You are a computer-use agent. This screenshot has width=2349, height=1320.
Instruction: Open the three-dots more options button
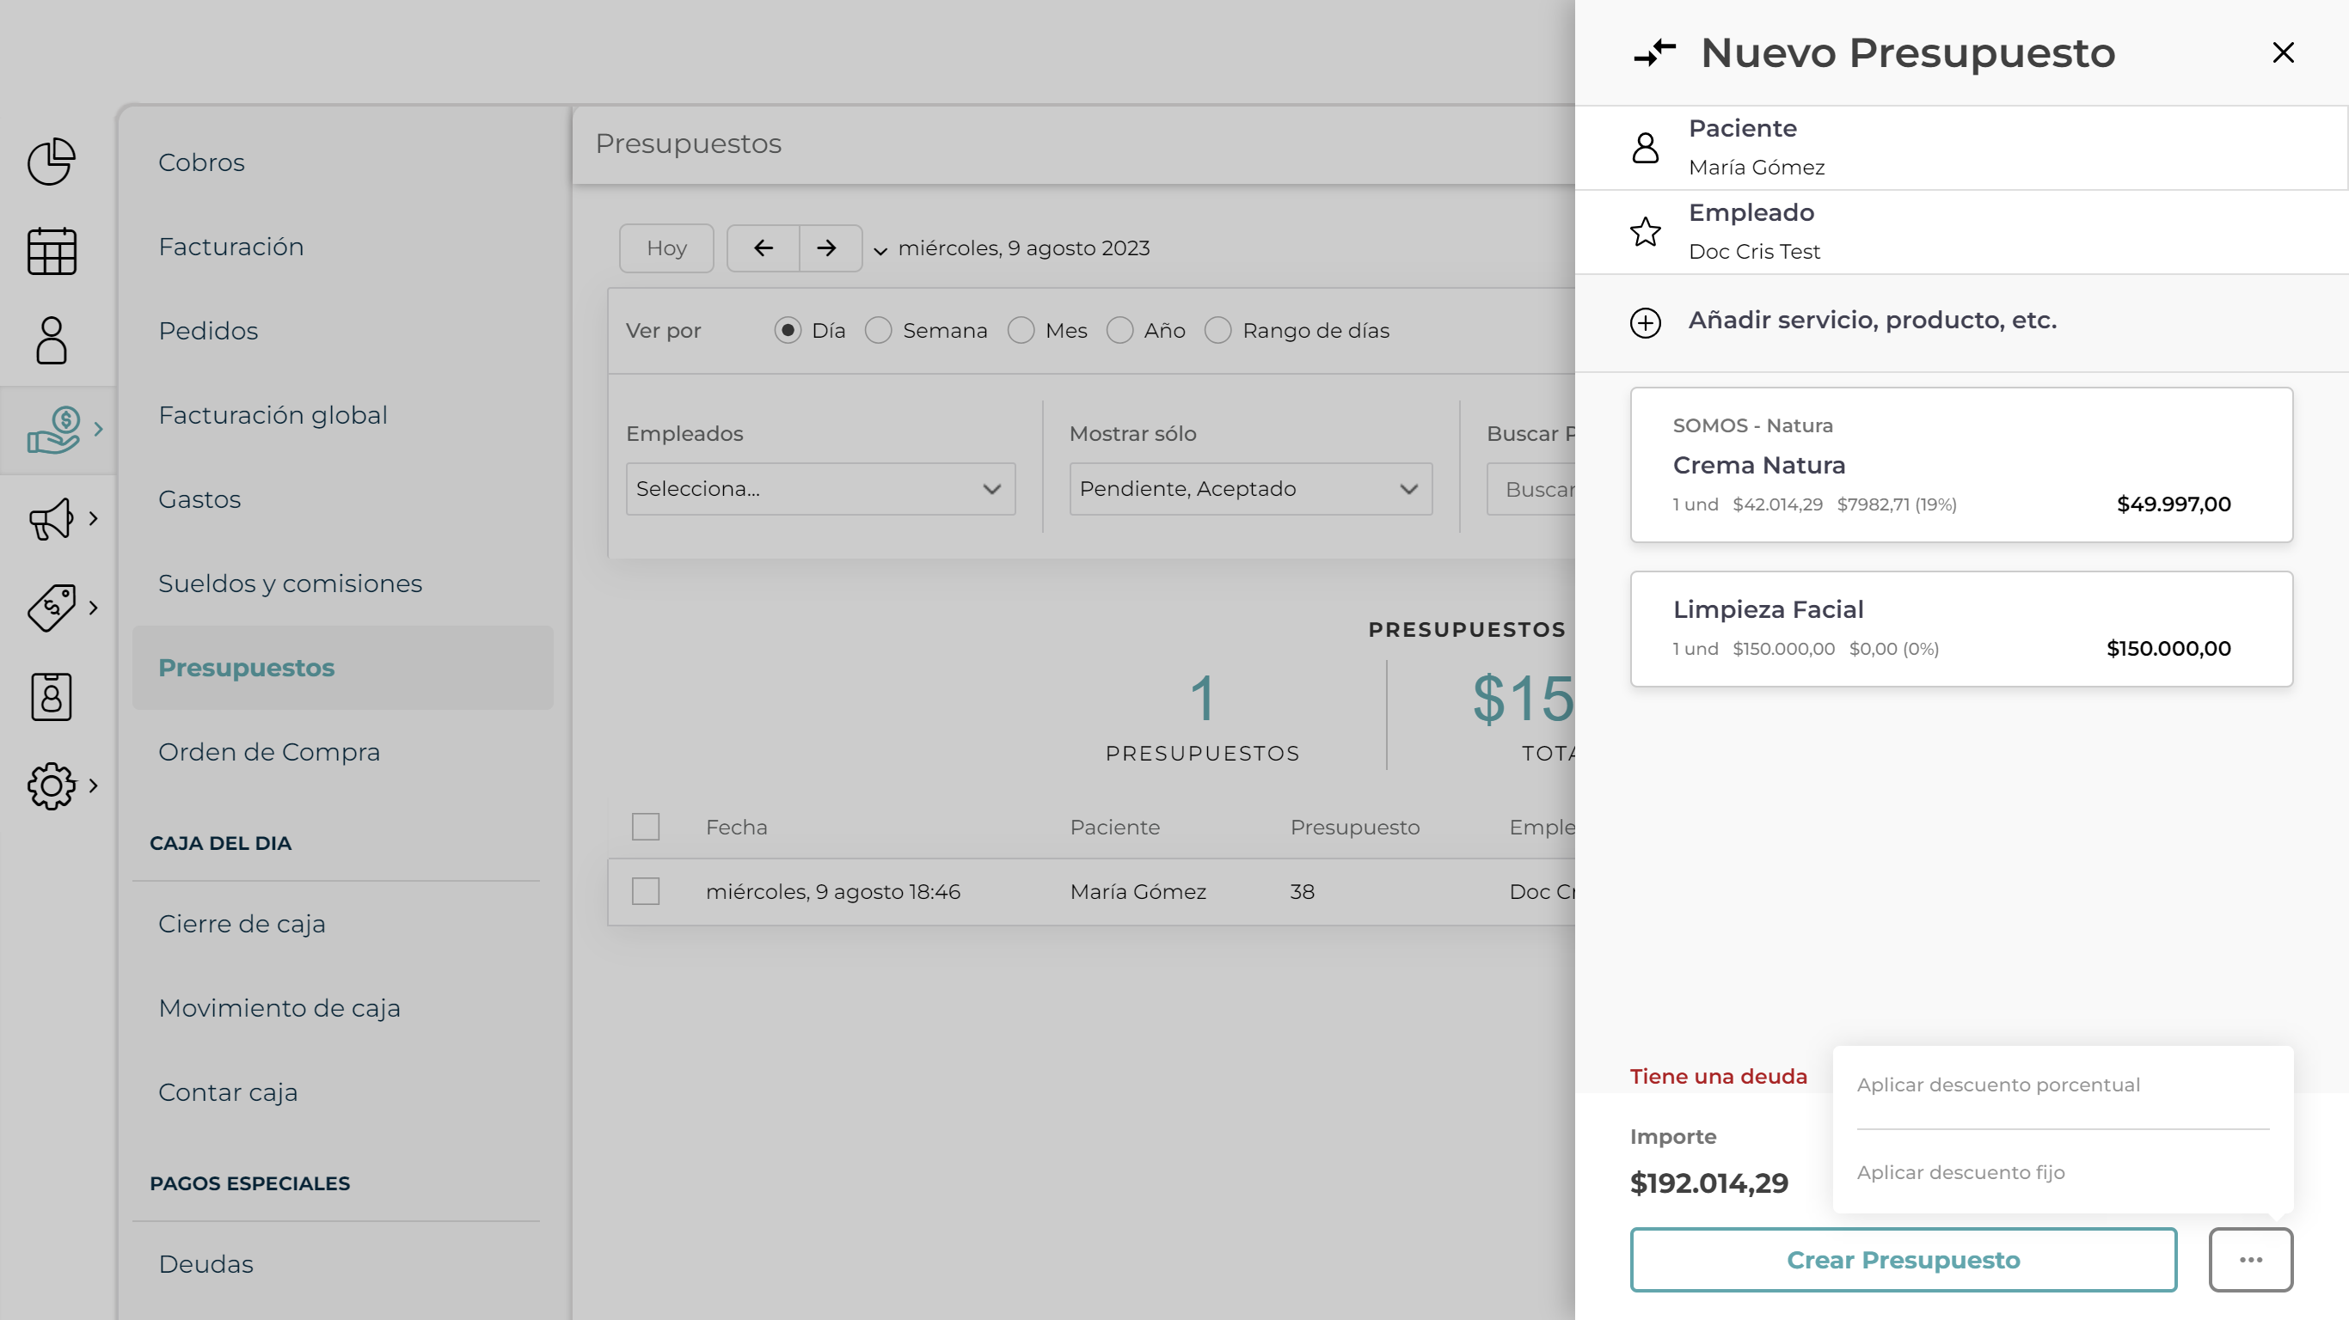click(2250, 1260)
